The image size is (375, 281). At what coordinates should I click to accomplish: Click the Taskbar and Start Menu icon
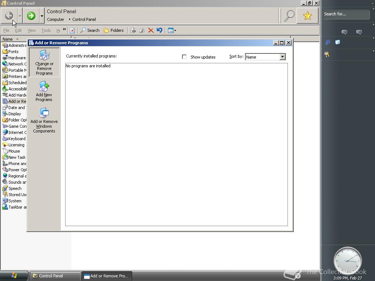tap(5, 207)
